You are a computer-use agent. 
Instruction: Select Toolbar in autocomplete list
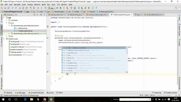pyautogui.click(x=94, y=71)
